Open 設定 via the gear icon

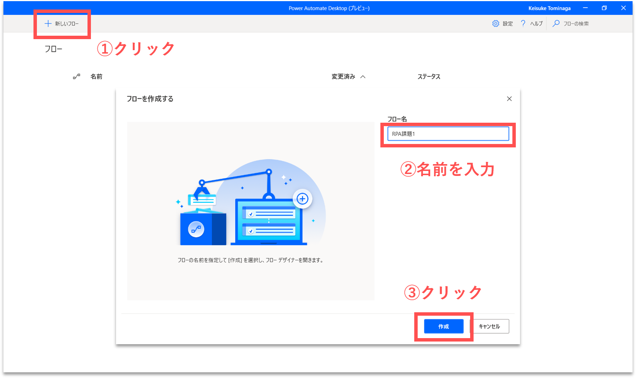[x=496, y=24]
